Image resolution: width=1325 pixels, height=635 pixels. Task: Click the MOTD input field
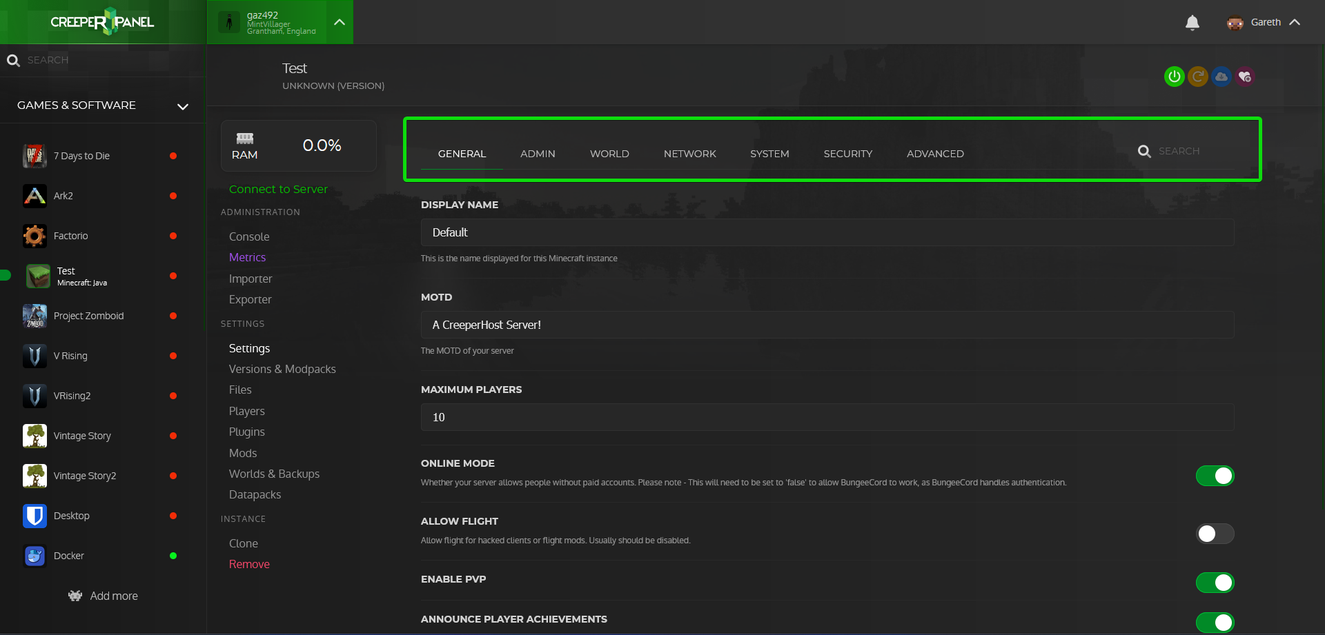point(827,325)
